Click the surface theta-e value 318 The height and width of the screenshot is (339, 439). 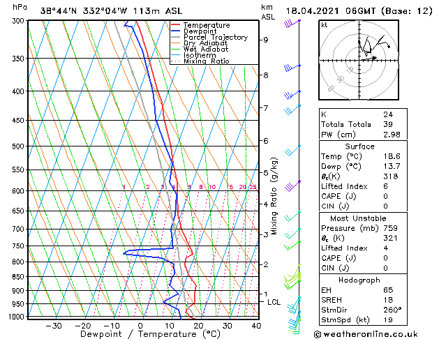pos(391,176)
